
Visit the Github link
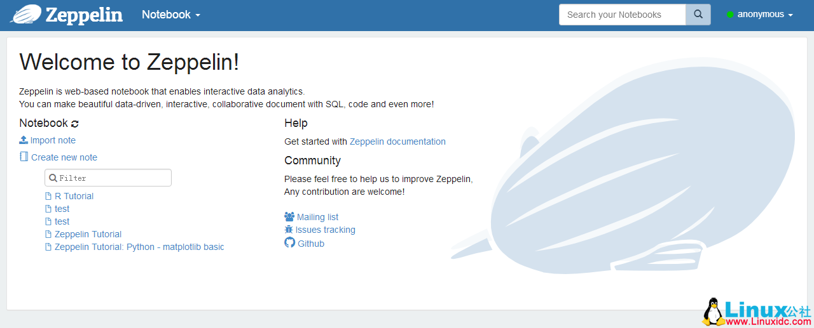pos(311,244)
